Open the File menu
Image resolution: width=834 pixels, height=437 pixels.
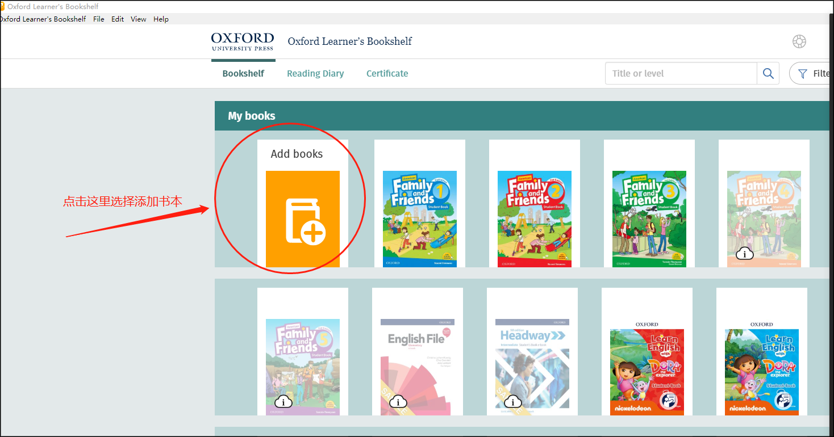click(x=99, y=19)
